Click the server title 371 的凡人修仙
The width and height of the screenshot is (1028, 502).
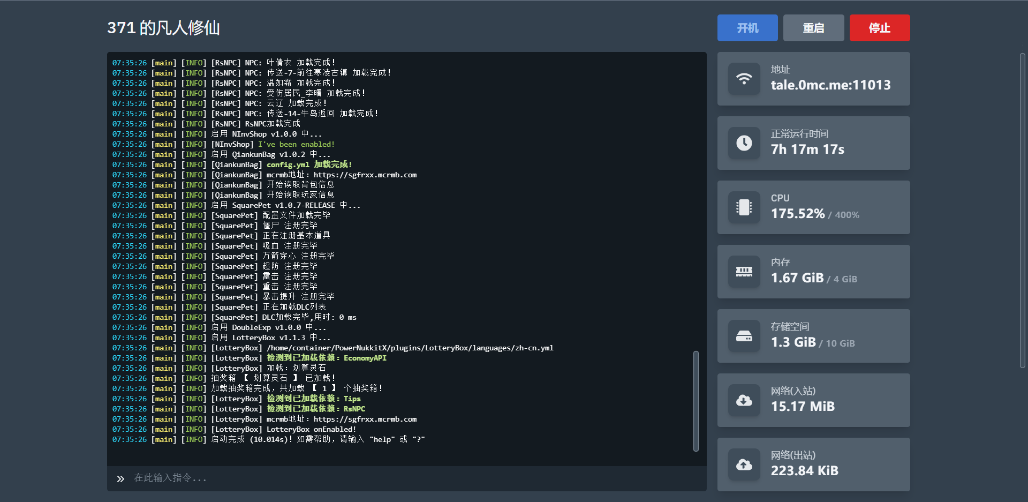point(163,28)
